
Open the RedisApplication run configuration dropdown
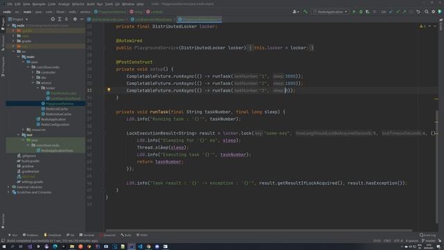(330, 12)
